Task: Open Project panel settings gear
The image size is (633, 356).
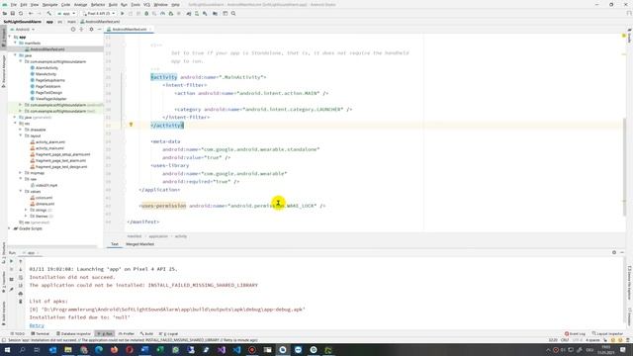Action: click(91, 29)
